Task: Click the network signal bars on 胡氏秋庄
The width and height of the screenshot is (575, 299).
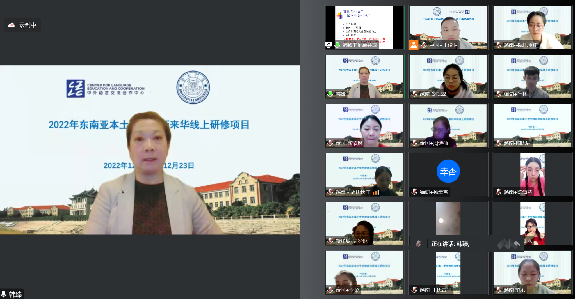Action: point(376,192)
